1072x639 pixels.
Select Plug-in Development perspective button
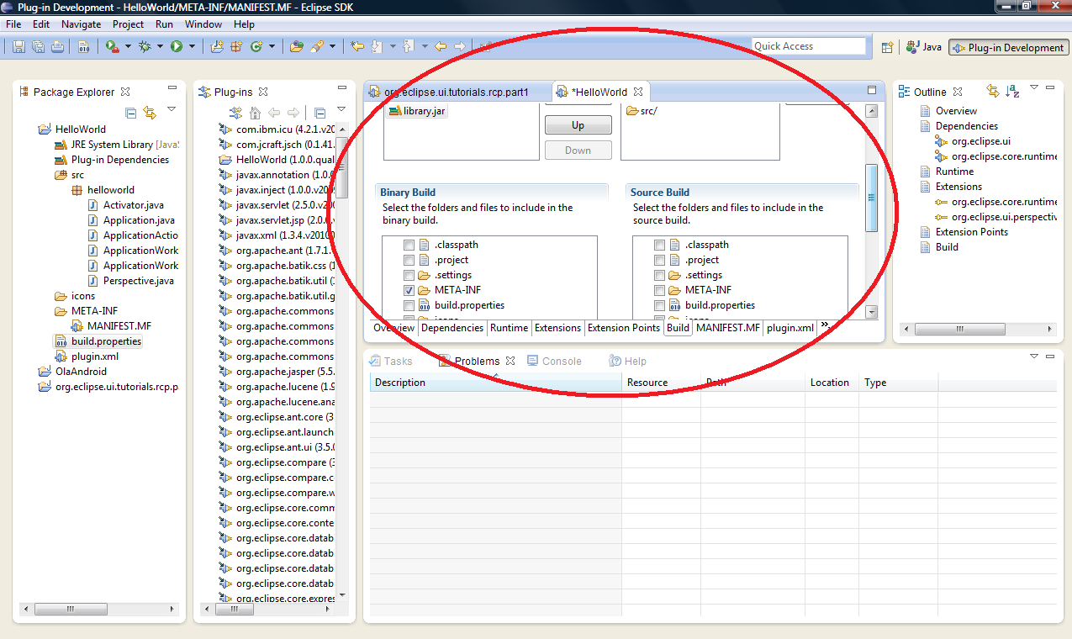(x=1008, y=48)
